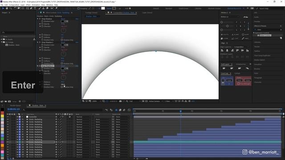Click the current timecode field in timeline
285x160 pixels.
(13, 109)
